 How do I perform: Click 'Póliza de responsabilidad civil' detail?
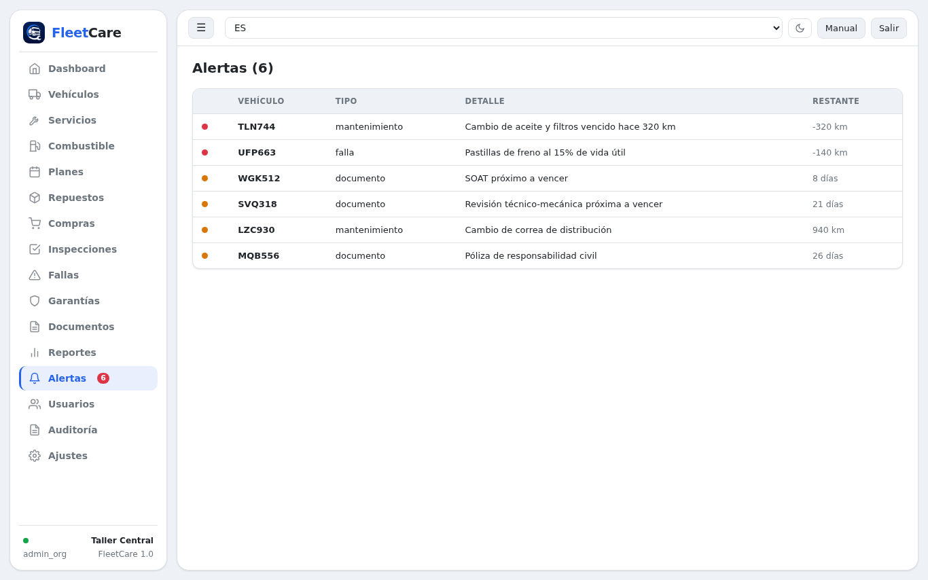(x=531, y=256)
